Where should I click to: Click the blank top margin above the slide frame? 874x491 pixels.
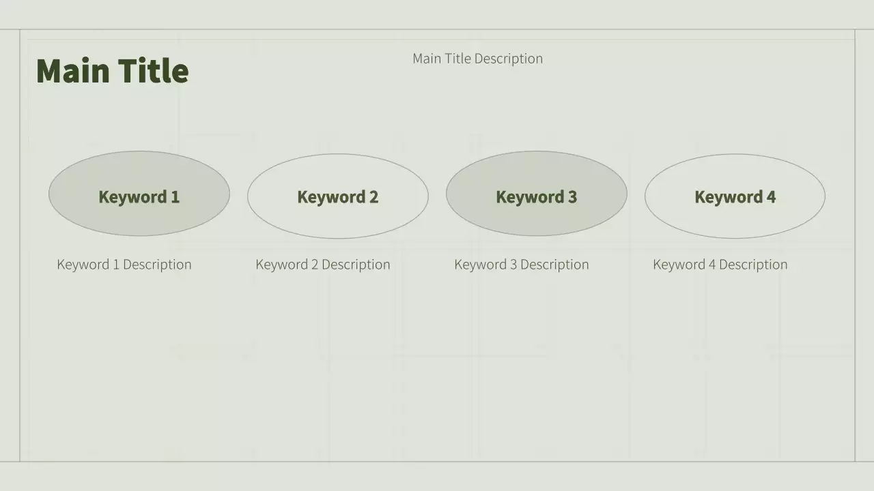coord(437,14)
